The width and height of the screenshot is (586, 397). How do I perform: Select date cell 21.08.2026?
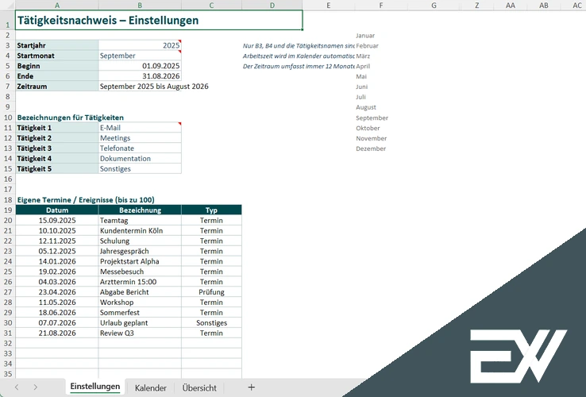point(57,333)
